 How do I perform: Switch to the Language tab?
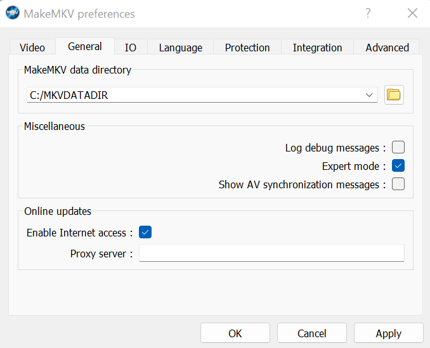click(181, 48)
